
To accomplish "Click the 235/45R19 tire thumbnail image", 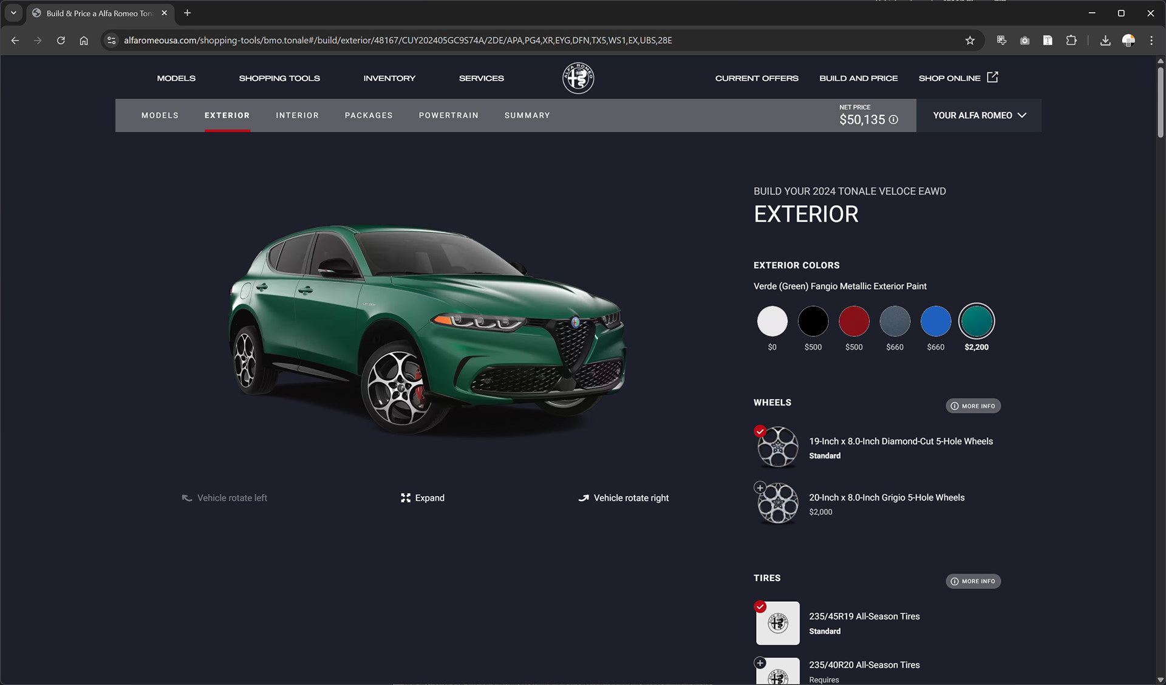I will (x=777, y=623).
